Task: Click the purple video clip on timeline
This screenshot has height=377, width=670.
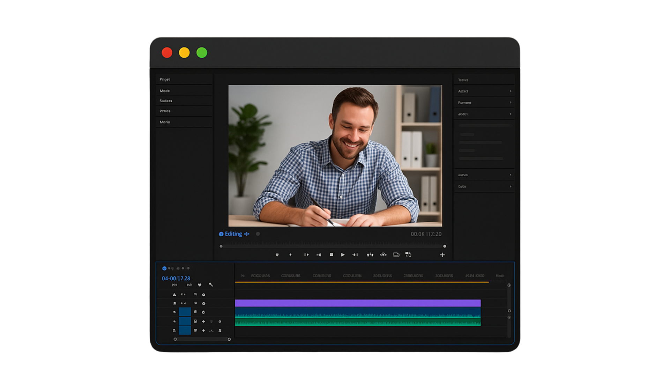Action: (x=358, y=303)
